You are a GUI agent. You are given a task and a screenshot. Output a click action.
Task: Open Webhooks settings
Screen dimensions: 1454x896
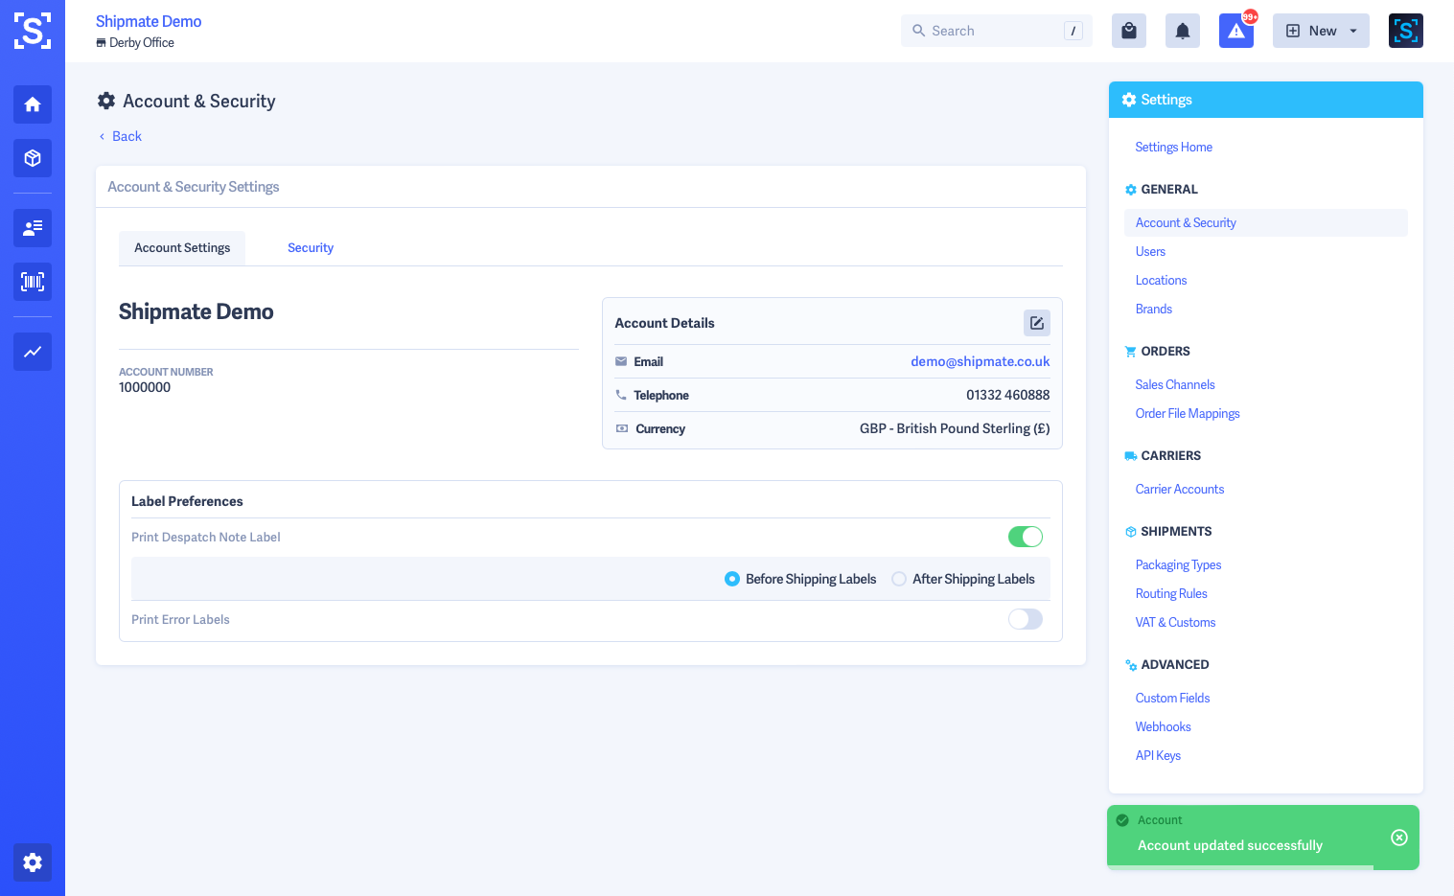[x=1163, y=726]
